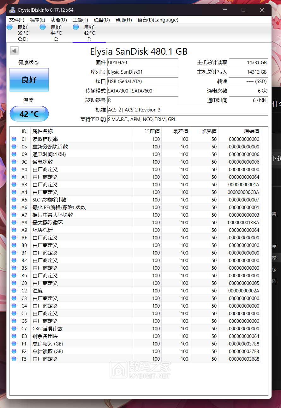The width and height of the screenshot is (281, 408).
Task: Click the 固件 field U0104A0
Action: click(x=143, y=63)
